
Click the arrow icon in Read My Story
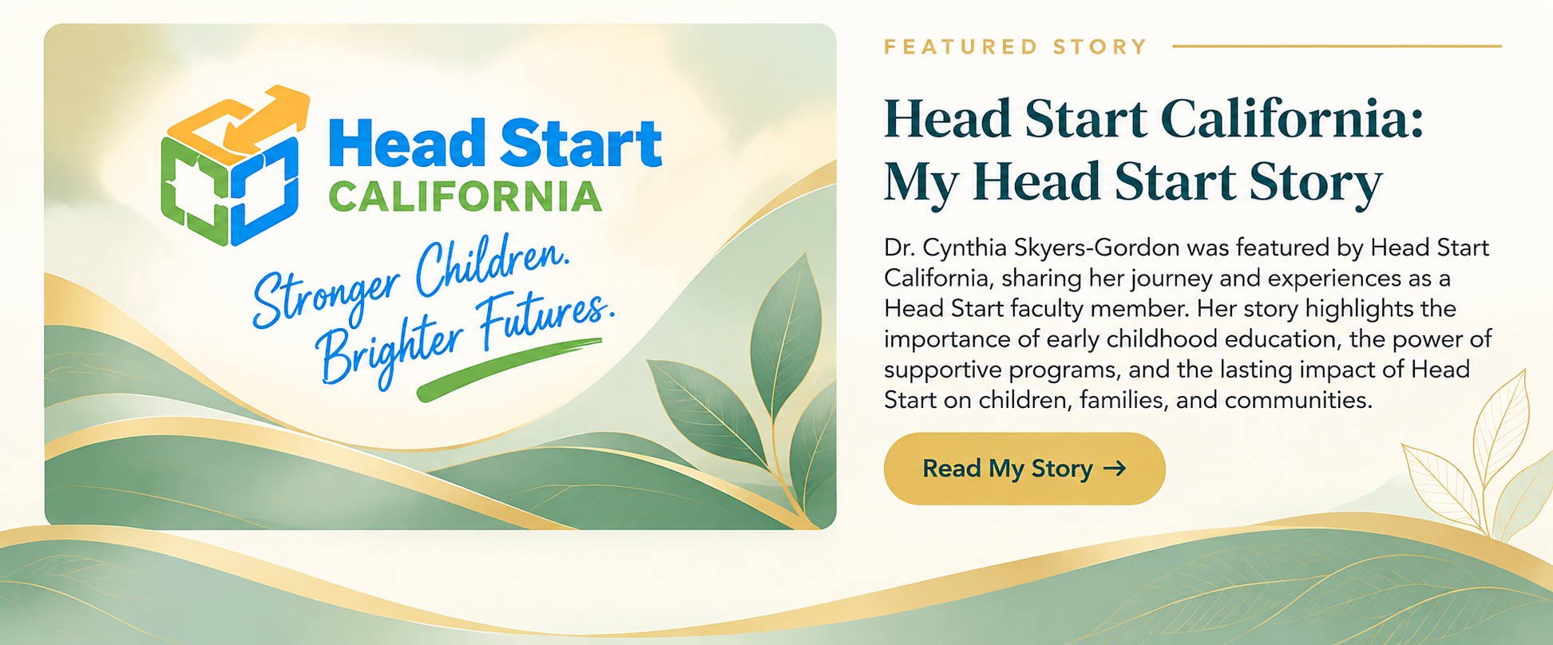click(x=1115, y=469)
